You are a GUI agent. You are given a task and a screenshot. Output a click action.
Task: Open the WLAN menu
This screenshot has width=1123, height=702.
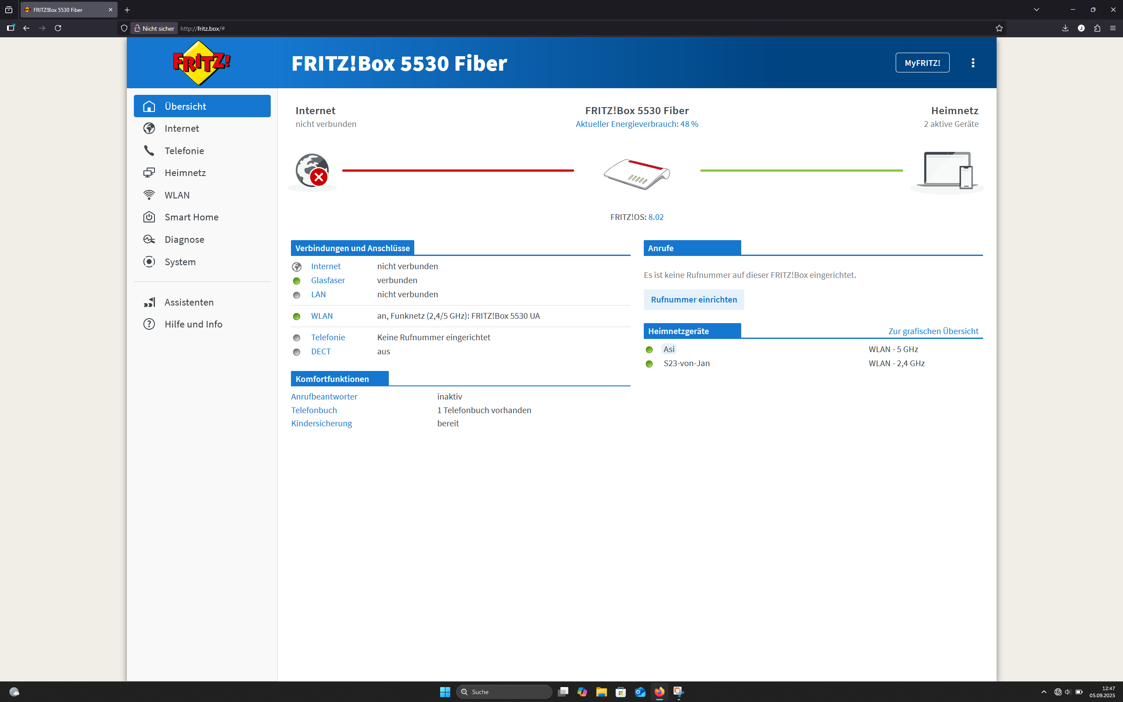tap(202, 195)
